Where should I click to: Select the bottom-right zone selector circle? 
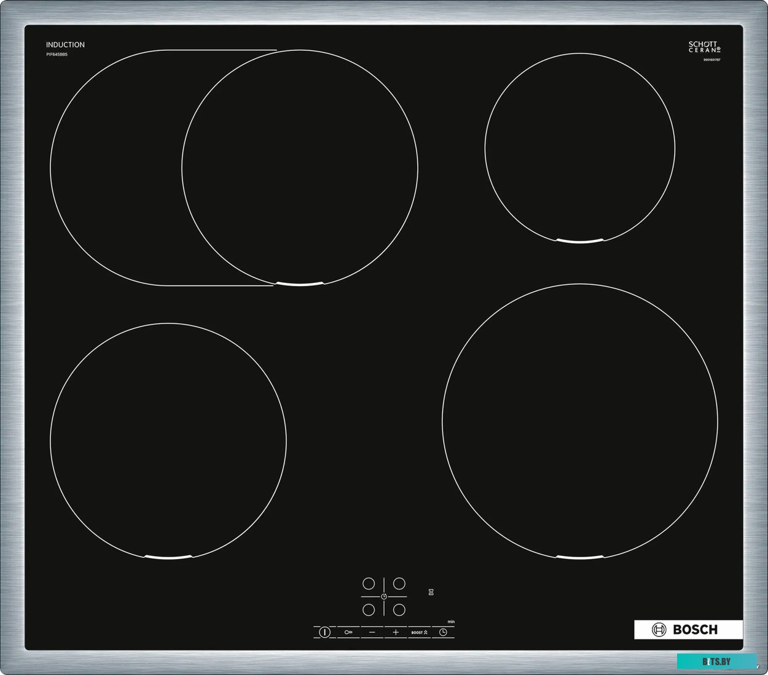pyautogui.click(x=399, y=609)
